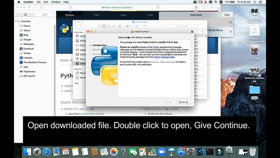The width and height of the screenshot is (280, 158).
Task: Switch to Bookmarks tab in Safari sidebar
Action: coord(25,14)
